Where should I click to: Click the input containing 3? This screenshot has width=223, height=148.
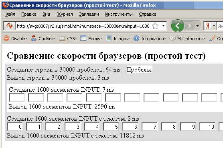click(x=73, y=126)
